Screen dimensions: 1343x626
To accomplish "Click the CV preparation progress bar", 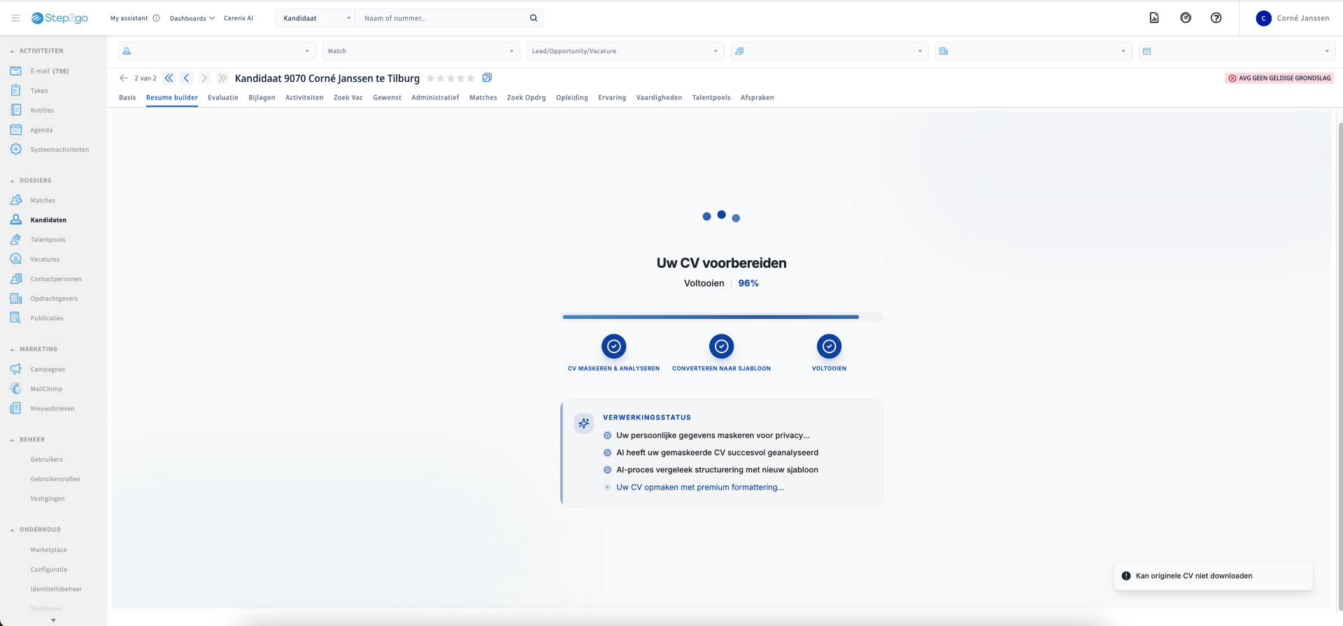I will [721, 317].
